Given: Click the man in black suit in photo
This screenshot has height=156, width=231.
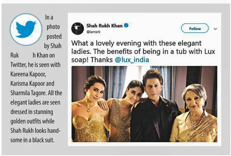Looking at the screenshot, I should (155, 106).
